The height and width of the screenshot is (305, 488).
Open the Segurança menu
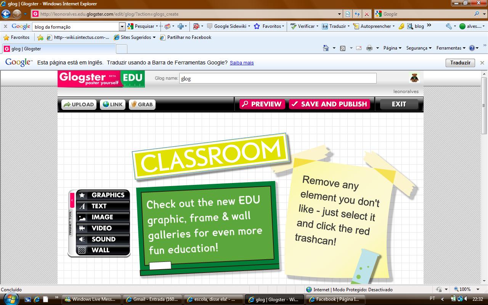point(419,48)
